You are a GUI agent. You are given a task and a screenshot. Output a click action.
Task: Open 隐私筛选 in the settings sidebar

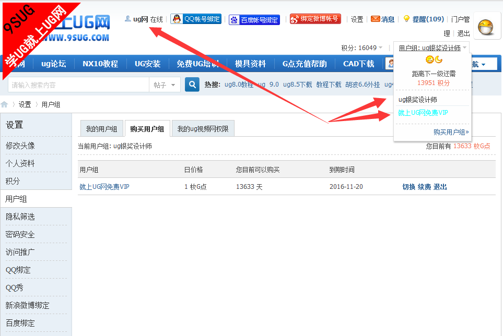(x=20, y=217)
